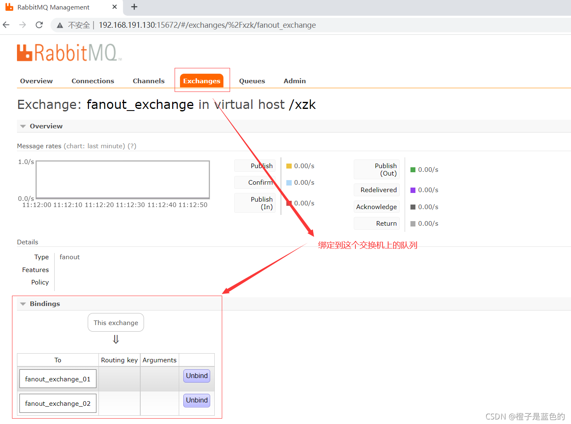
Task: Click the RabbitMQ tab favicon
Action: (9, 7)
